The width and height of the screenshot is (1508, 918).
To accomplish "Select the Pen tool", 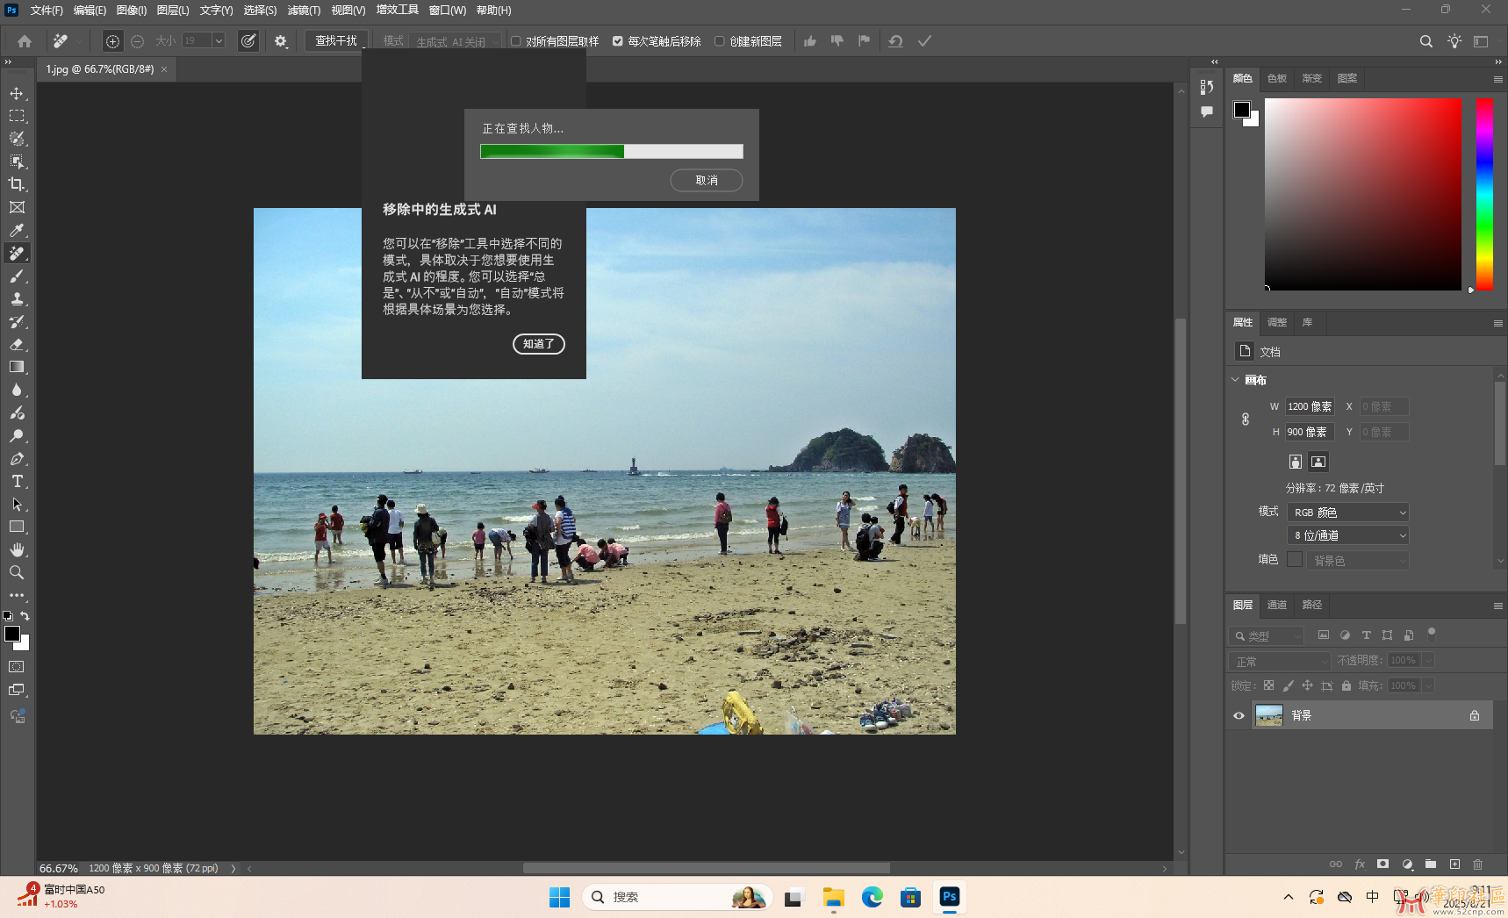I will [17, 458].
